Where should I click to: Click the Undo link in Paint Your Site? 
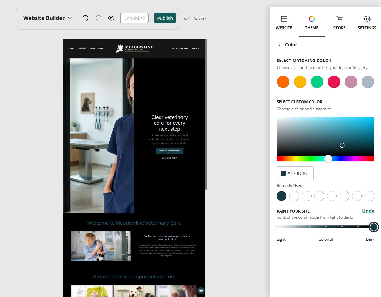click(368, 211)
